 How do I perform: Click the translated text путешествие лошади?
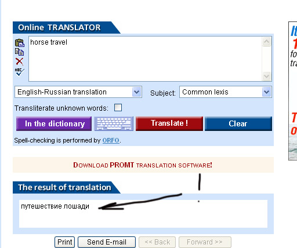pos(55,206)
